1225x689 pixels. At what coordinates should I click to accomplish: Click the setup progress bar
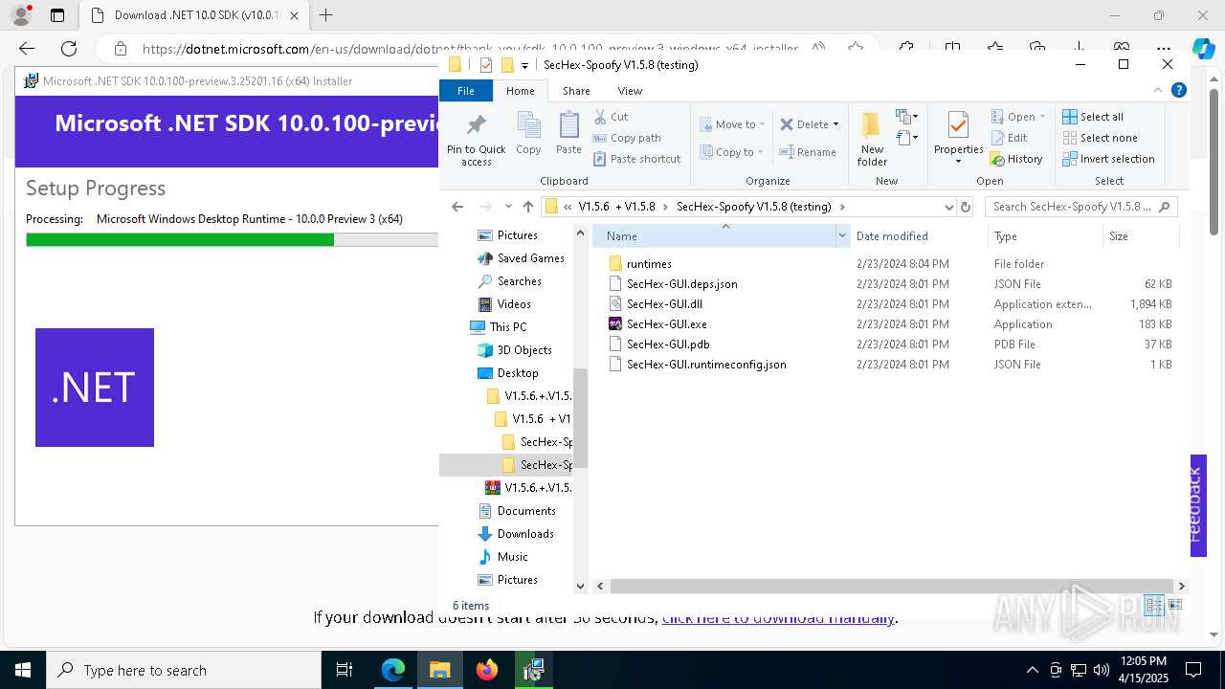(x=232, y=239)
